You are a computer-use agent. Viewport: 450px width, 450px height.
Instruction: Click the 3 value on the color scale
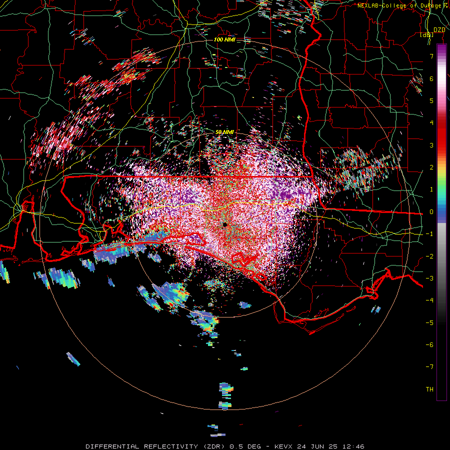tap(431, 145)
